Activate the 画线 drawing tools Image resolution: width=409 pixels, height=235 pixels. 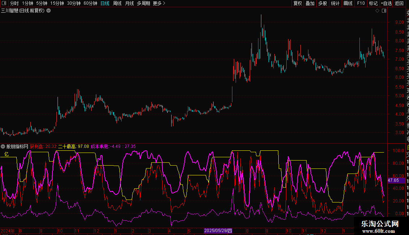[348, 3]
